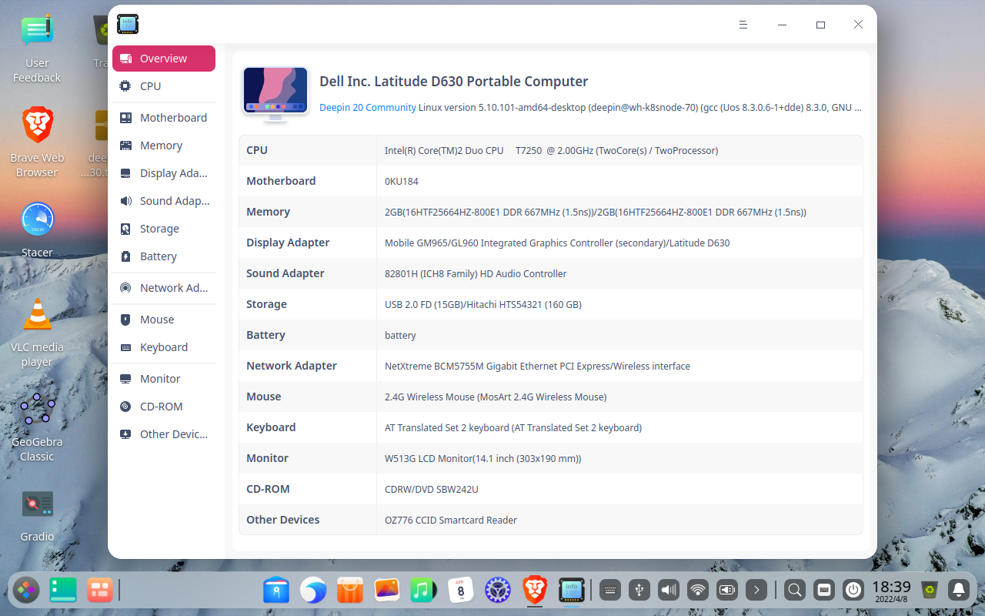This screenshot has width=985, height=616.
Task: Go to Memory in the sidebar
Action: coord(164,146)
